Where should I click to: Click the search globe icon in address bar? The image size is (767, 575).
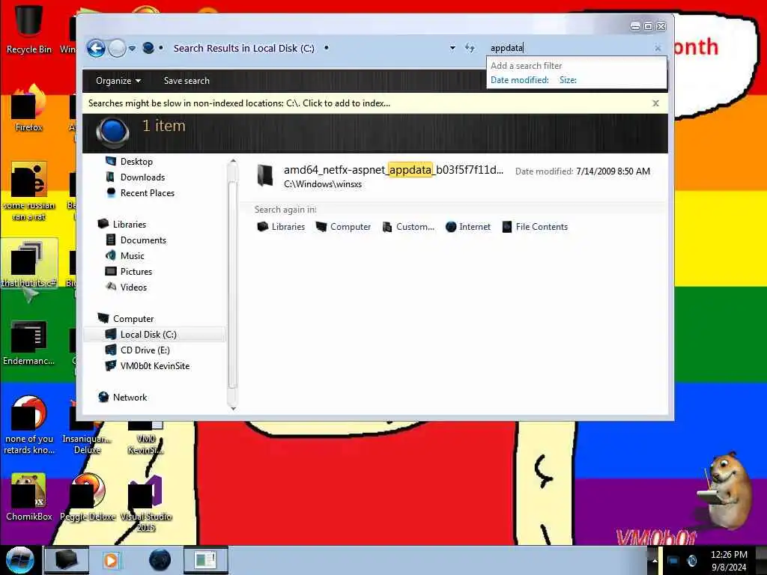(x=148, y=48)
